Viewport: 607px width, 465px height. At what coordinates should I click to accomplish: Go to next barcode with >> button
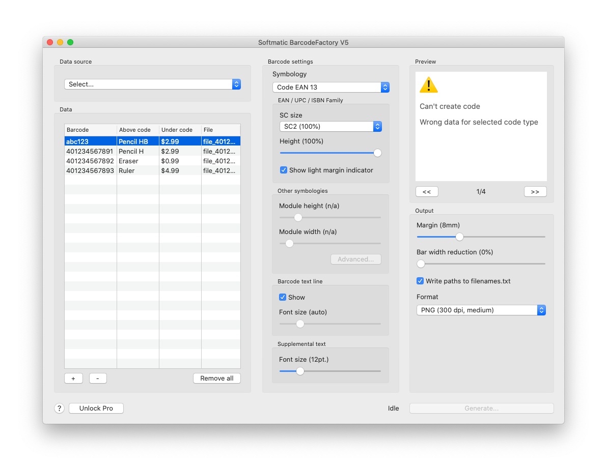[535, 191]
